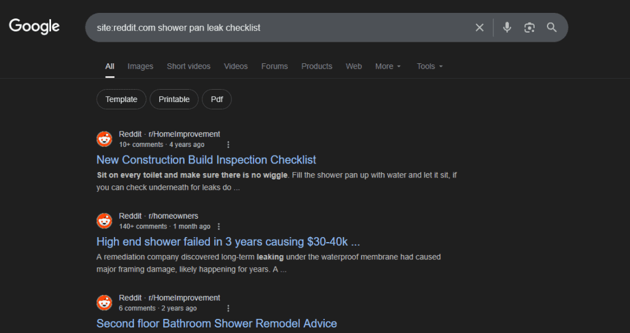The height and width of the screenshot is (333, 630).
Task: Apply the Template filter chip
Action: coord(121,99)
